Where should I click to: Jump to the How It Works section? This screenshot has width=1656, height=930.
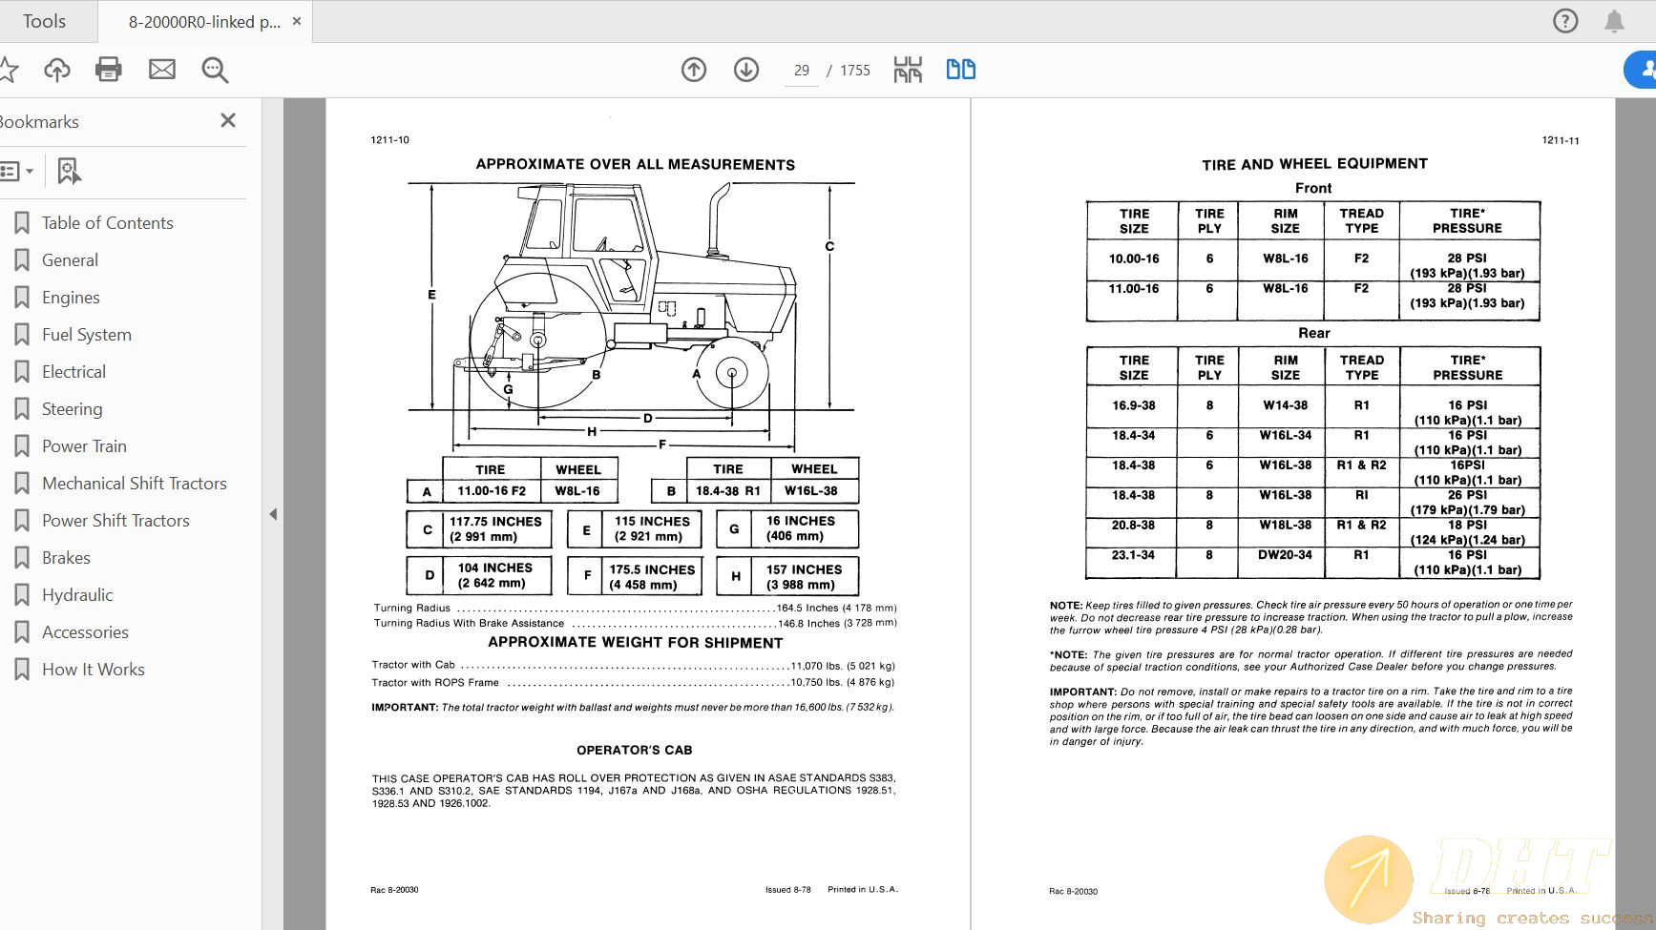pos(92,669)
